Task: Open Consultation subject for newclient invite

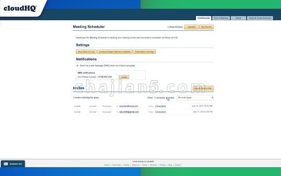Action: (x=161, y=106)
